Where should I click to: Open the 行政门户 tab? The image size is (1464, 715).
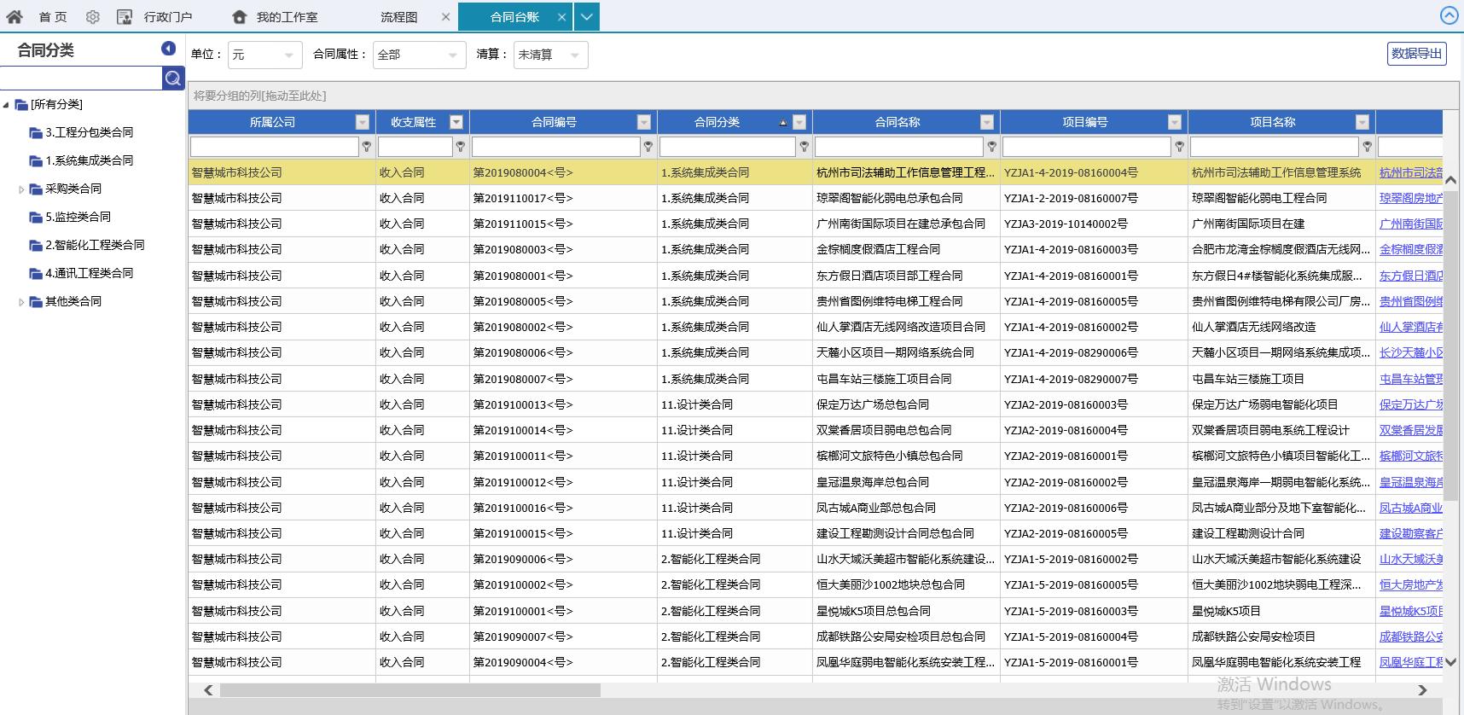click(167, 17)
